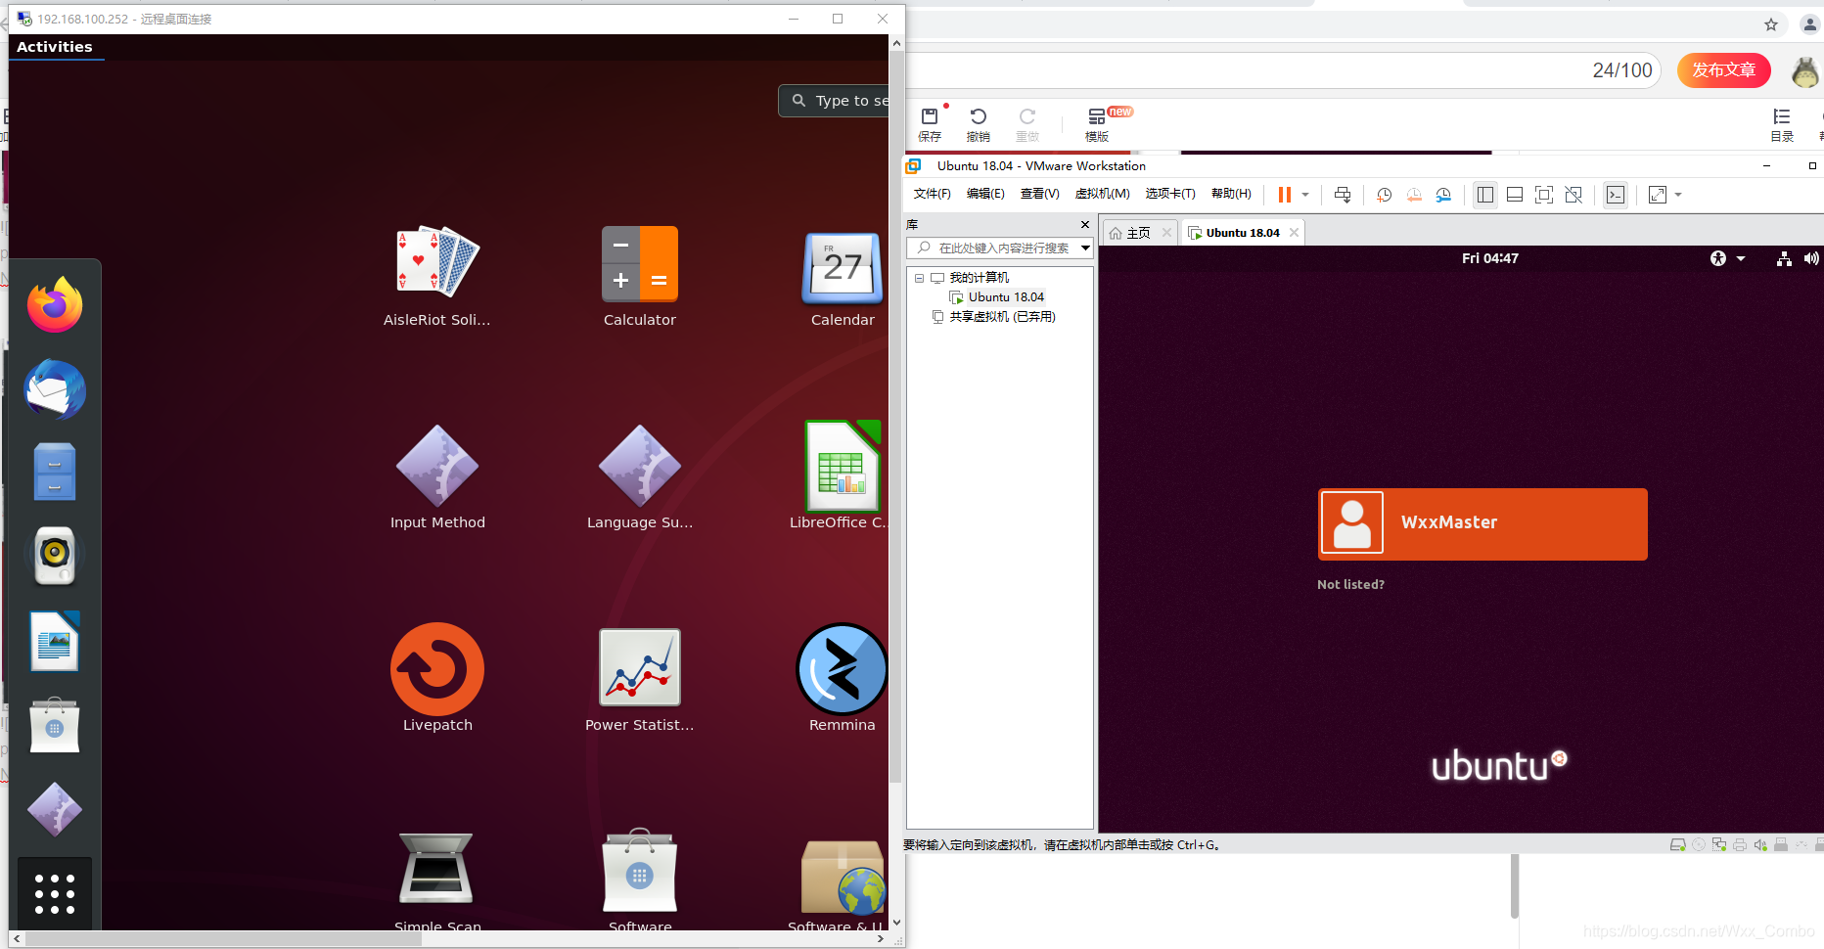
Task: Launch Firefox from the Ubuntu dock
Action: click(x=55, y=304)
